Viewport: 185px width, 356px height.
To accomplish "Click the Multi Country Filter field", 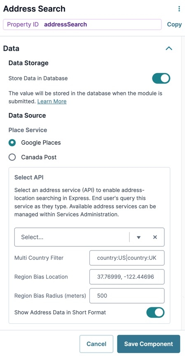I will (x=127, y=258).
